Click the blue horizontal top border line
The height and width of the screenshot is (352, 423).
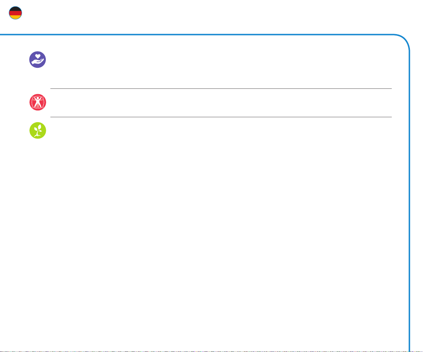pyautogui.click(x=197, y=34)
